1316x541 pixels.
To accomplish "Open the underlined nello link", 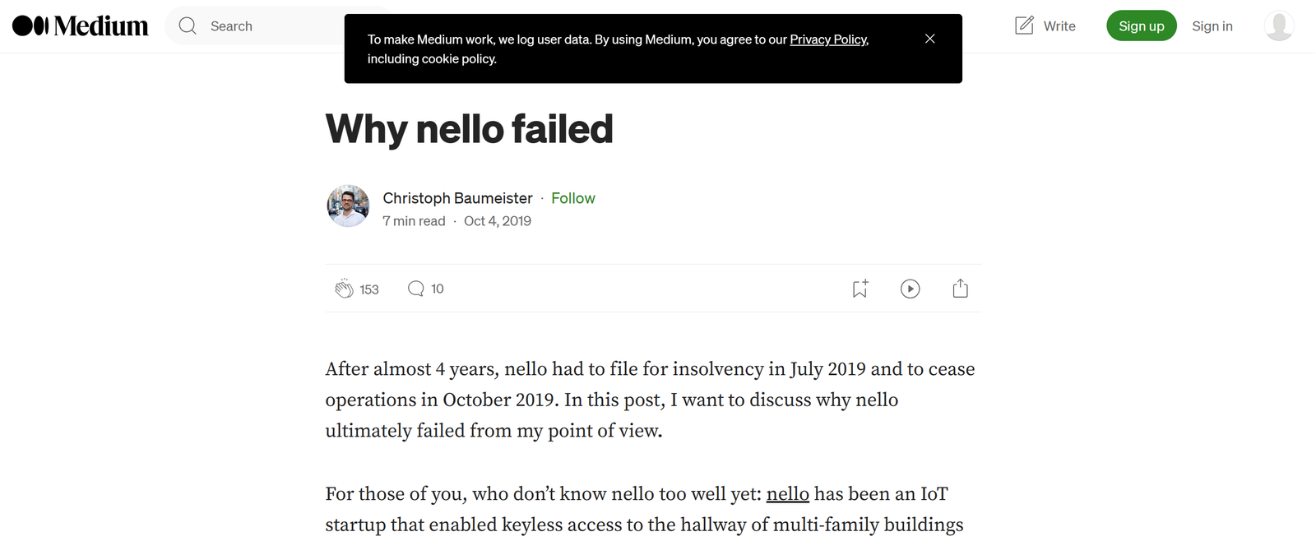I will pyautogui.click(x=787, y=494).
